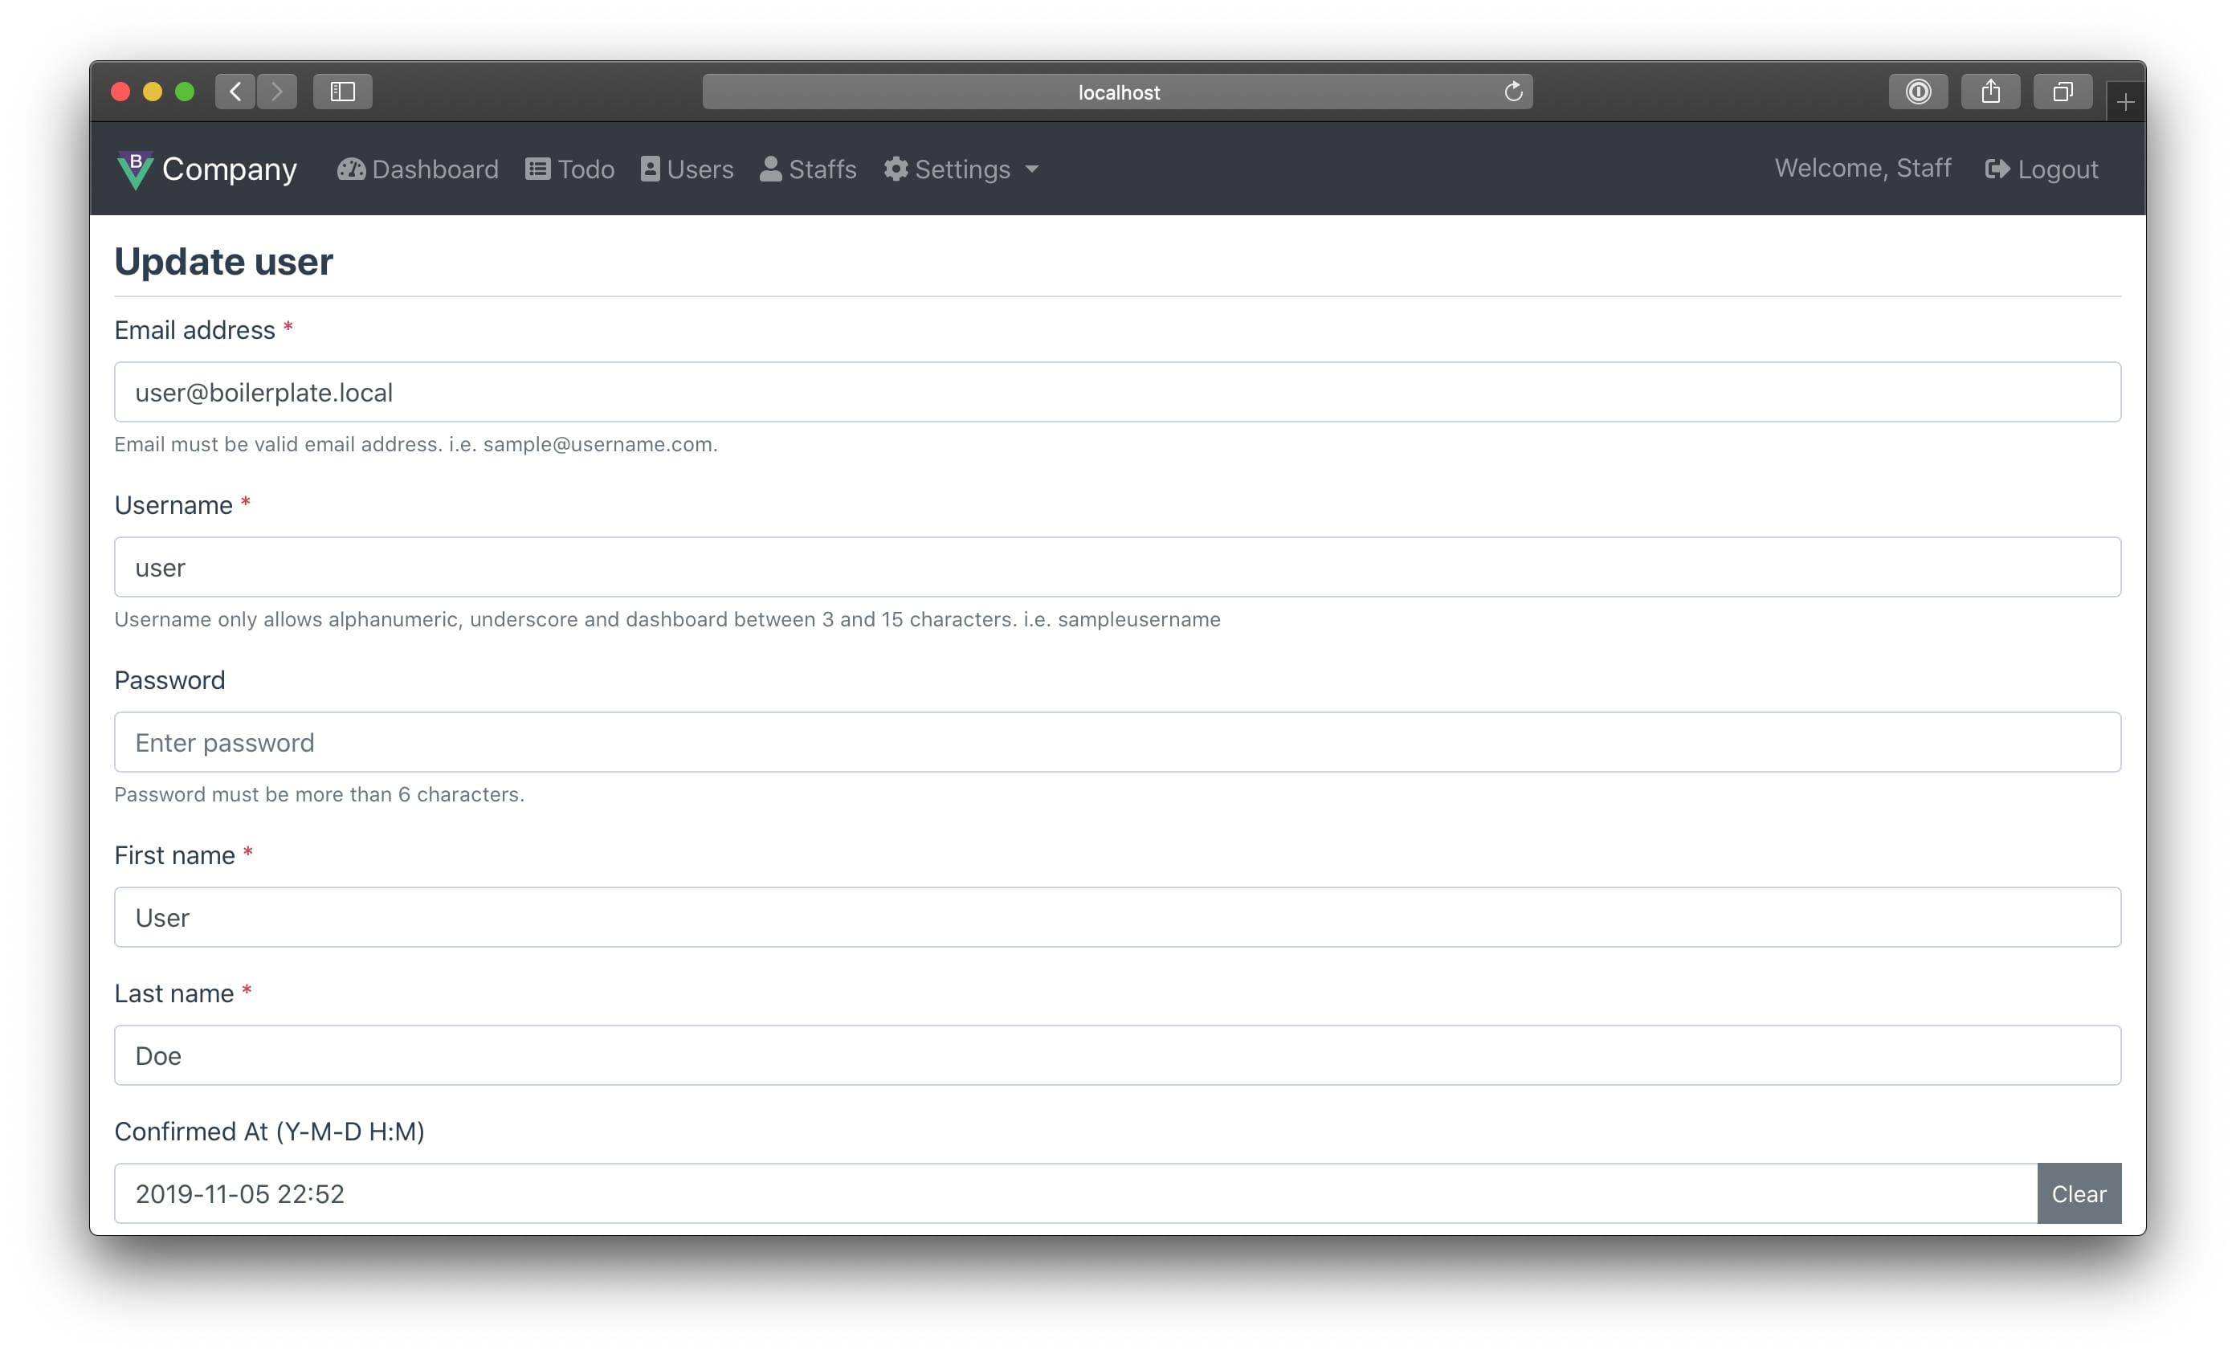Open the browser share icon
Viewport: 2236px width, 1354px height.
coord(1990,92)
